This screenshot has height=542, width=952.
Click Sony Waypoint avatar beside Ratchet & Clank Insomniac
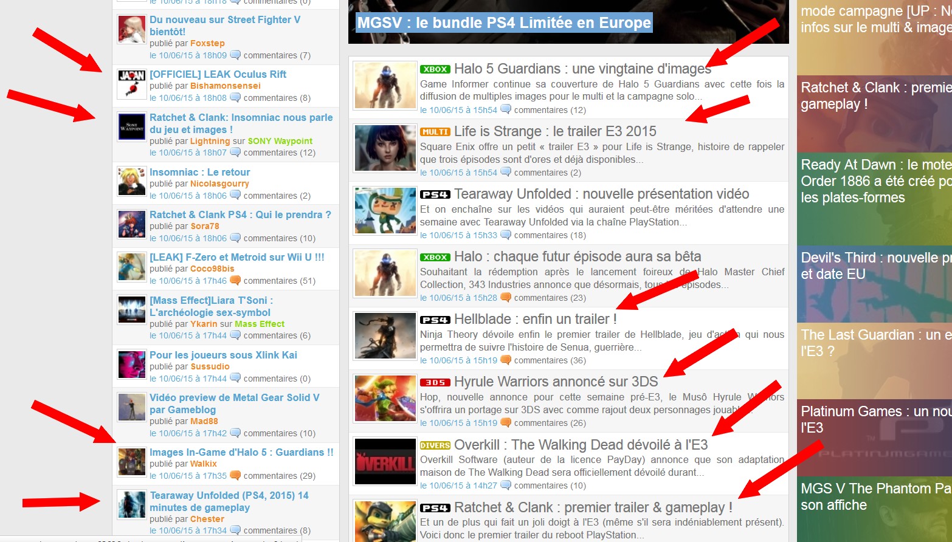[x=132, y=127]
